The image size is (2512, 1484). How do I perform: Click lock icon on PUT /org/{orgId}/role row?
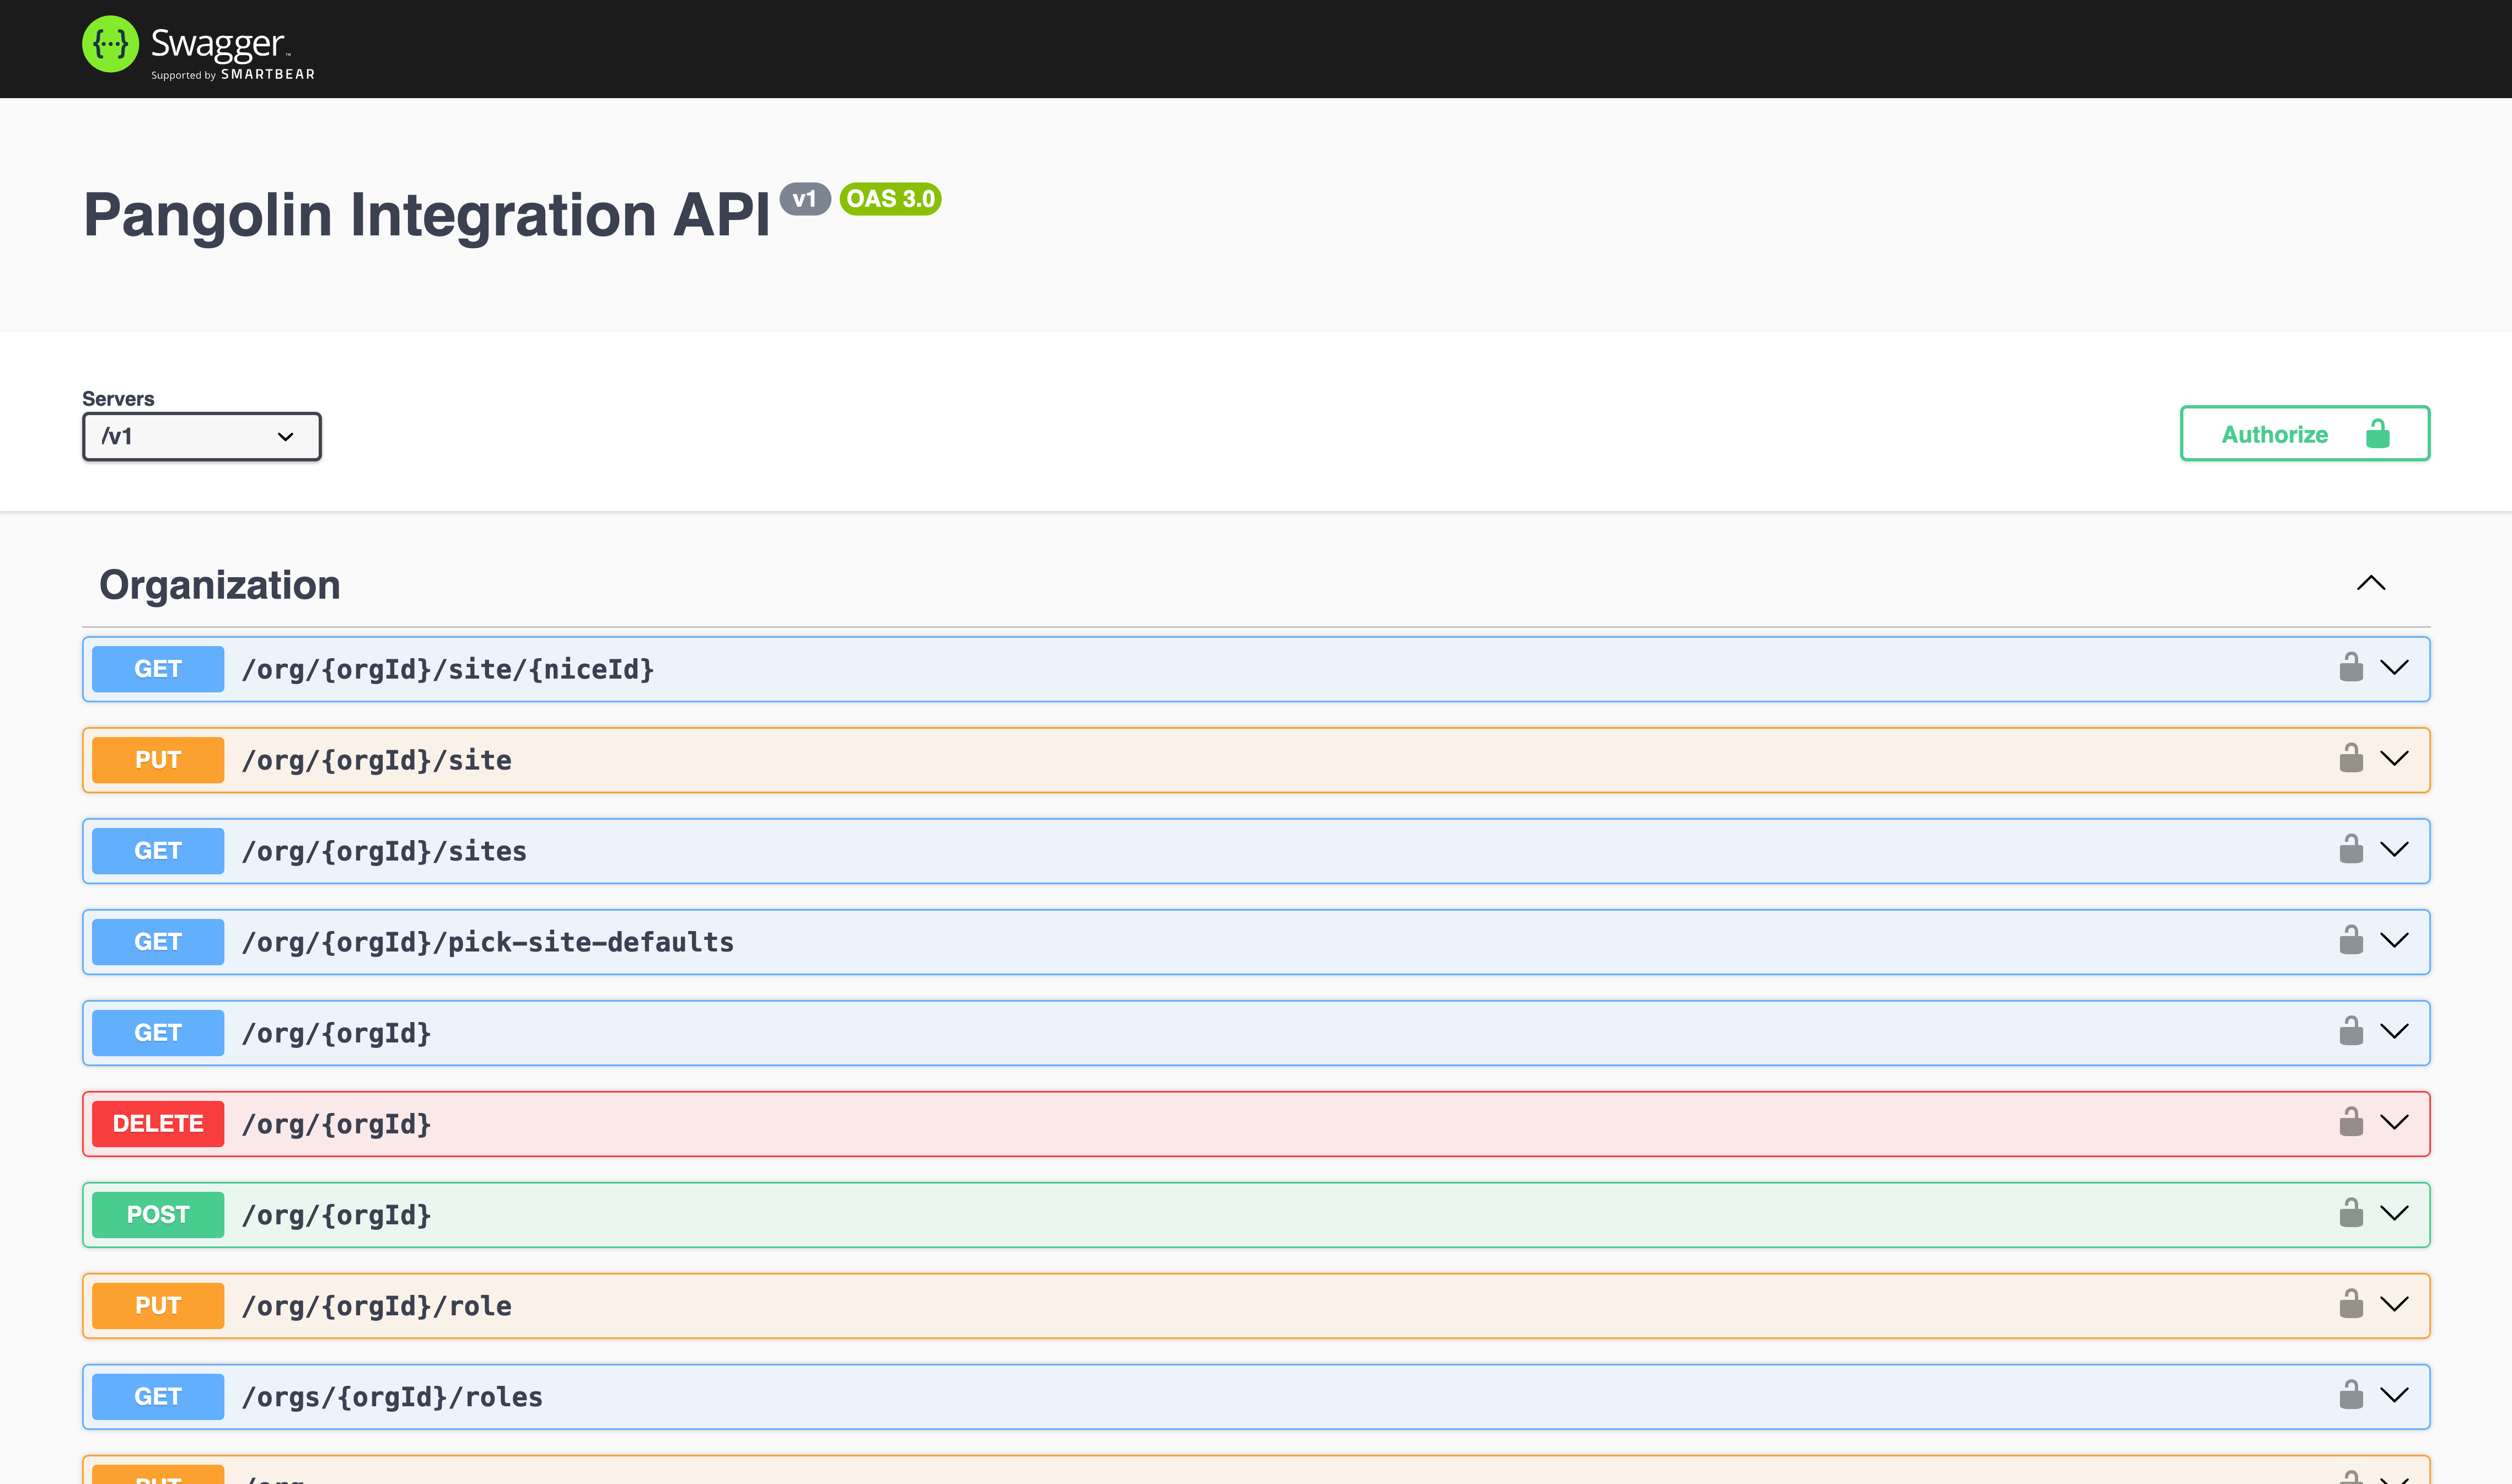[x=2351, y=1305]
